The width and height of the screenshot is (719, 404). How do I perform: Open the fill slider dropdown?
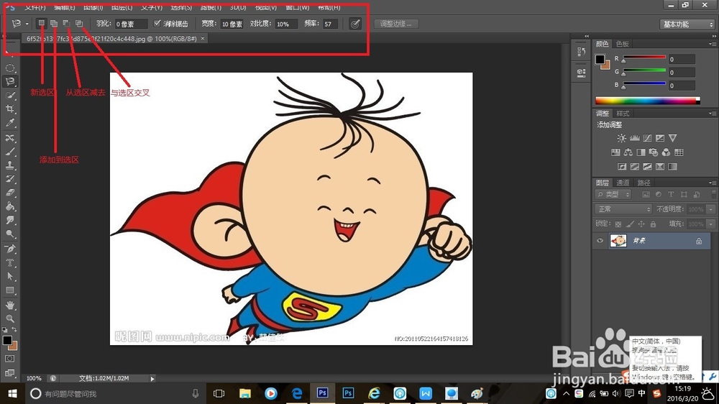(x=711, y=224)
